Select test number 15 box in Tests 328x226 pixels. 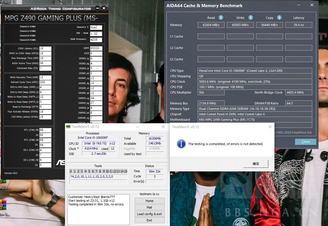click(x=125, y=171)
